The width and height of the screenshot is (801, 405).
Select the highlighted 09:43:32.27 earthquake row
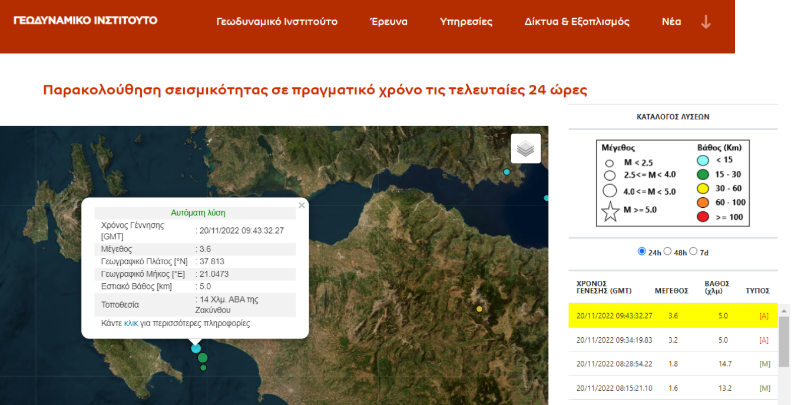[671, 316]
